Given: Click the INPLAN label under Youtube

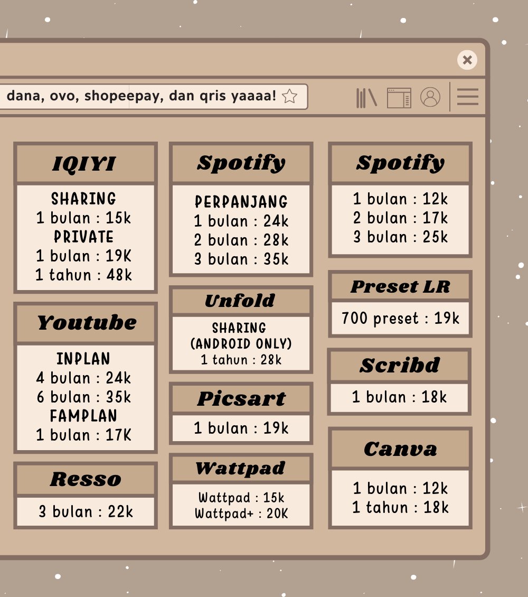Looking at the screenshot, I should coord(83,359).
